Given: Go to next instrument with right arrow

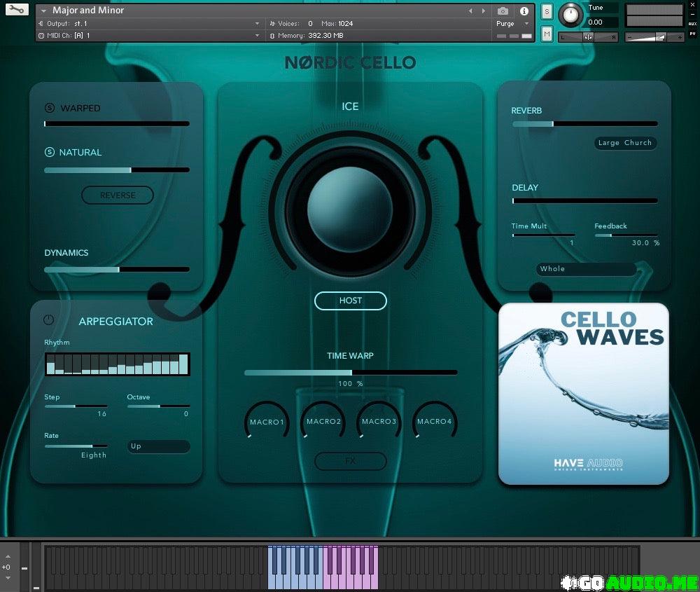Looking at the screenshot, I should click(x=484, y=11).
